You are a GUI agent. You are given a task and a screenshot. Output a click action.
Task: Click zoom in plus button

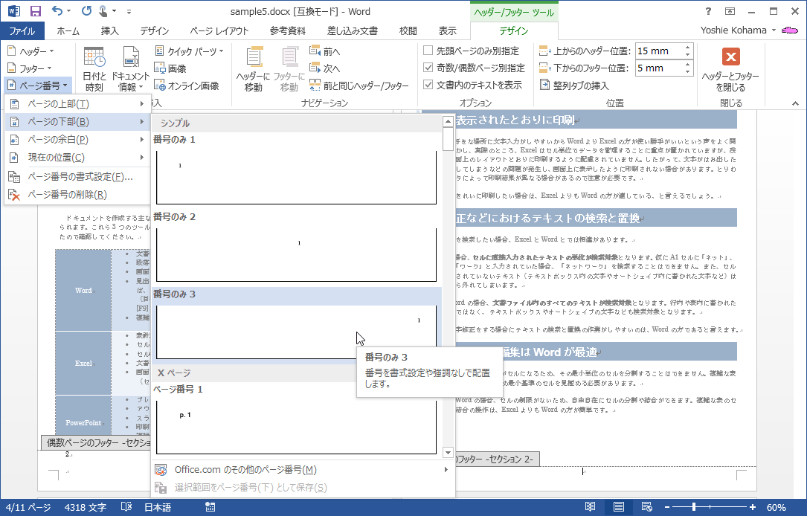pos(753,507)
